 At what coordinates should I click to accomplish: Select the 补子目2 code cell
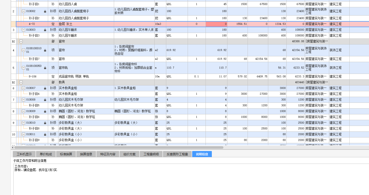[x=32, y=18]
